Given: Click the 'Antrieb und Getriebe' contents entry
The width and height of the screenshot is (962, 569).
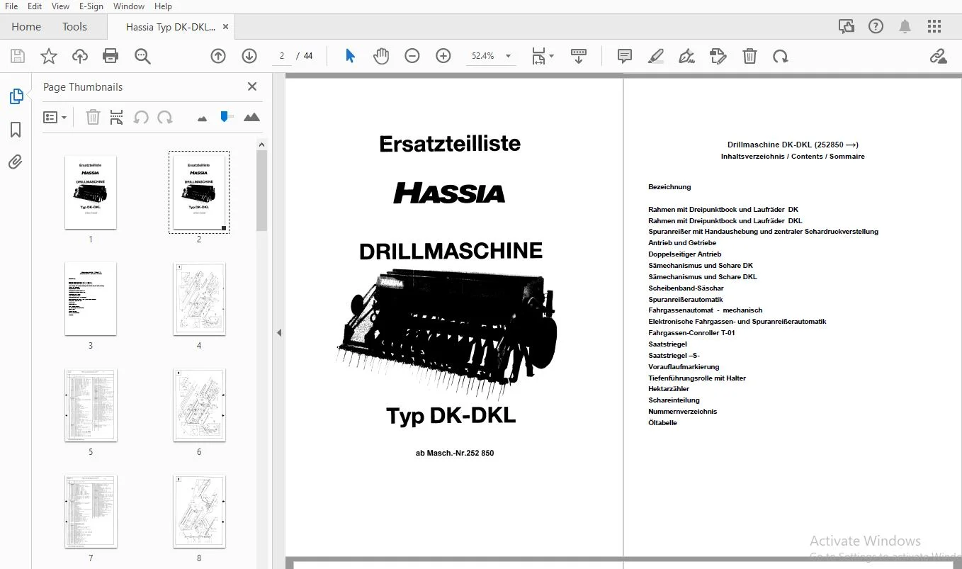Looking at the screenshot, I should [x=682, y=243].
